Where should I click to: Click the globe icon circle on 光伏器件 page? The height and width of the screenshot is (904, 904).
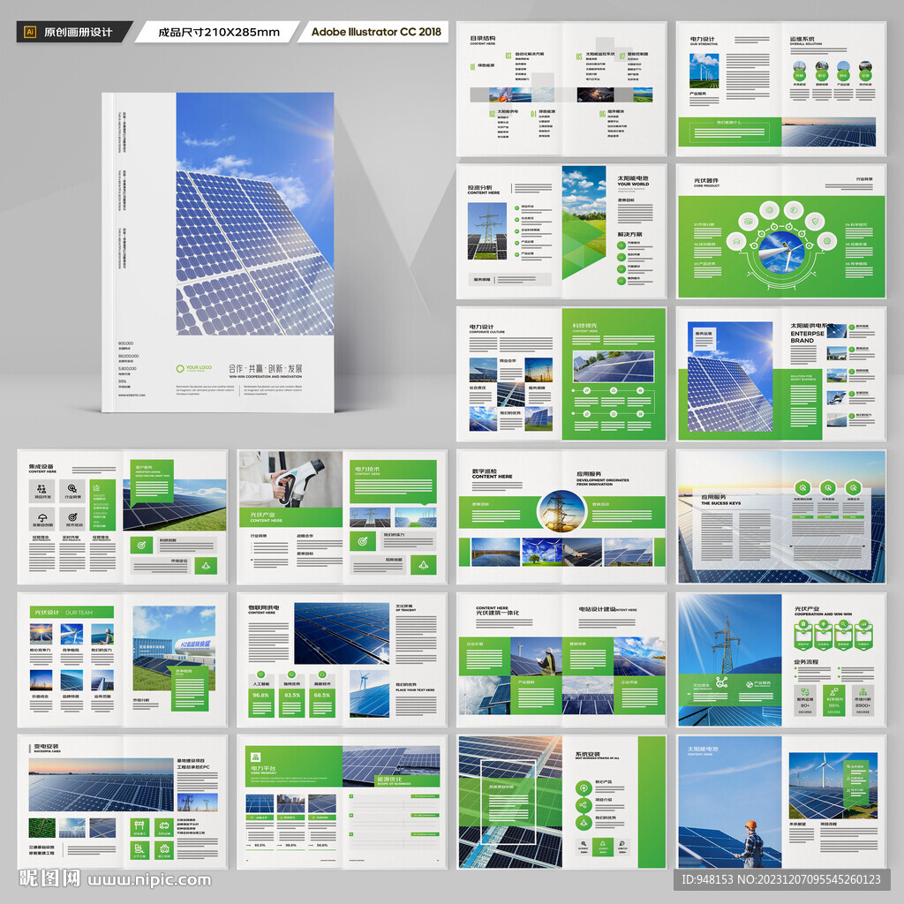826,240
